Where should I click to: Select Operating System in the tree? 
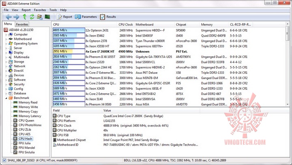point(26,43)
